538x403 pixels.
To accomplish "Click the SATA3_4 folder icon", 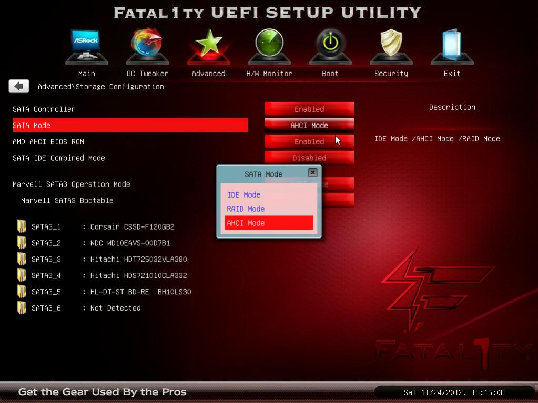I will (x=22, y=275).
